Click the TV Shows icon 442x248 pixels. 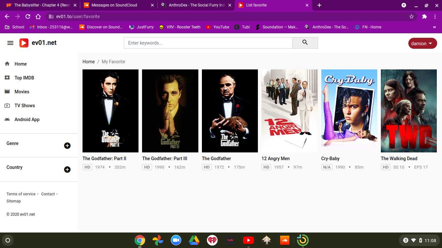[7, 106]
